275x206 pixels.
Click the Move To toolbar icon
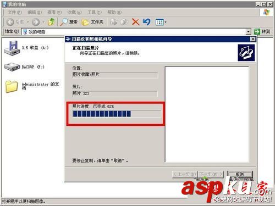(x=113, y=22)
